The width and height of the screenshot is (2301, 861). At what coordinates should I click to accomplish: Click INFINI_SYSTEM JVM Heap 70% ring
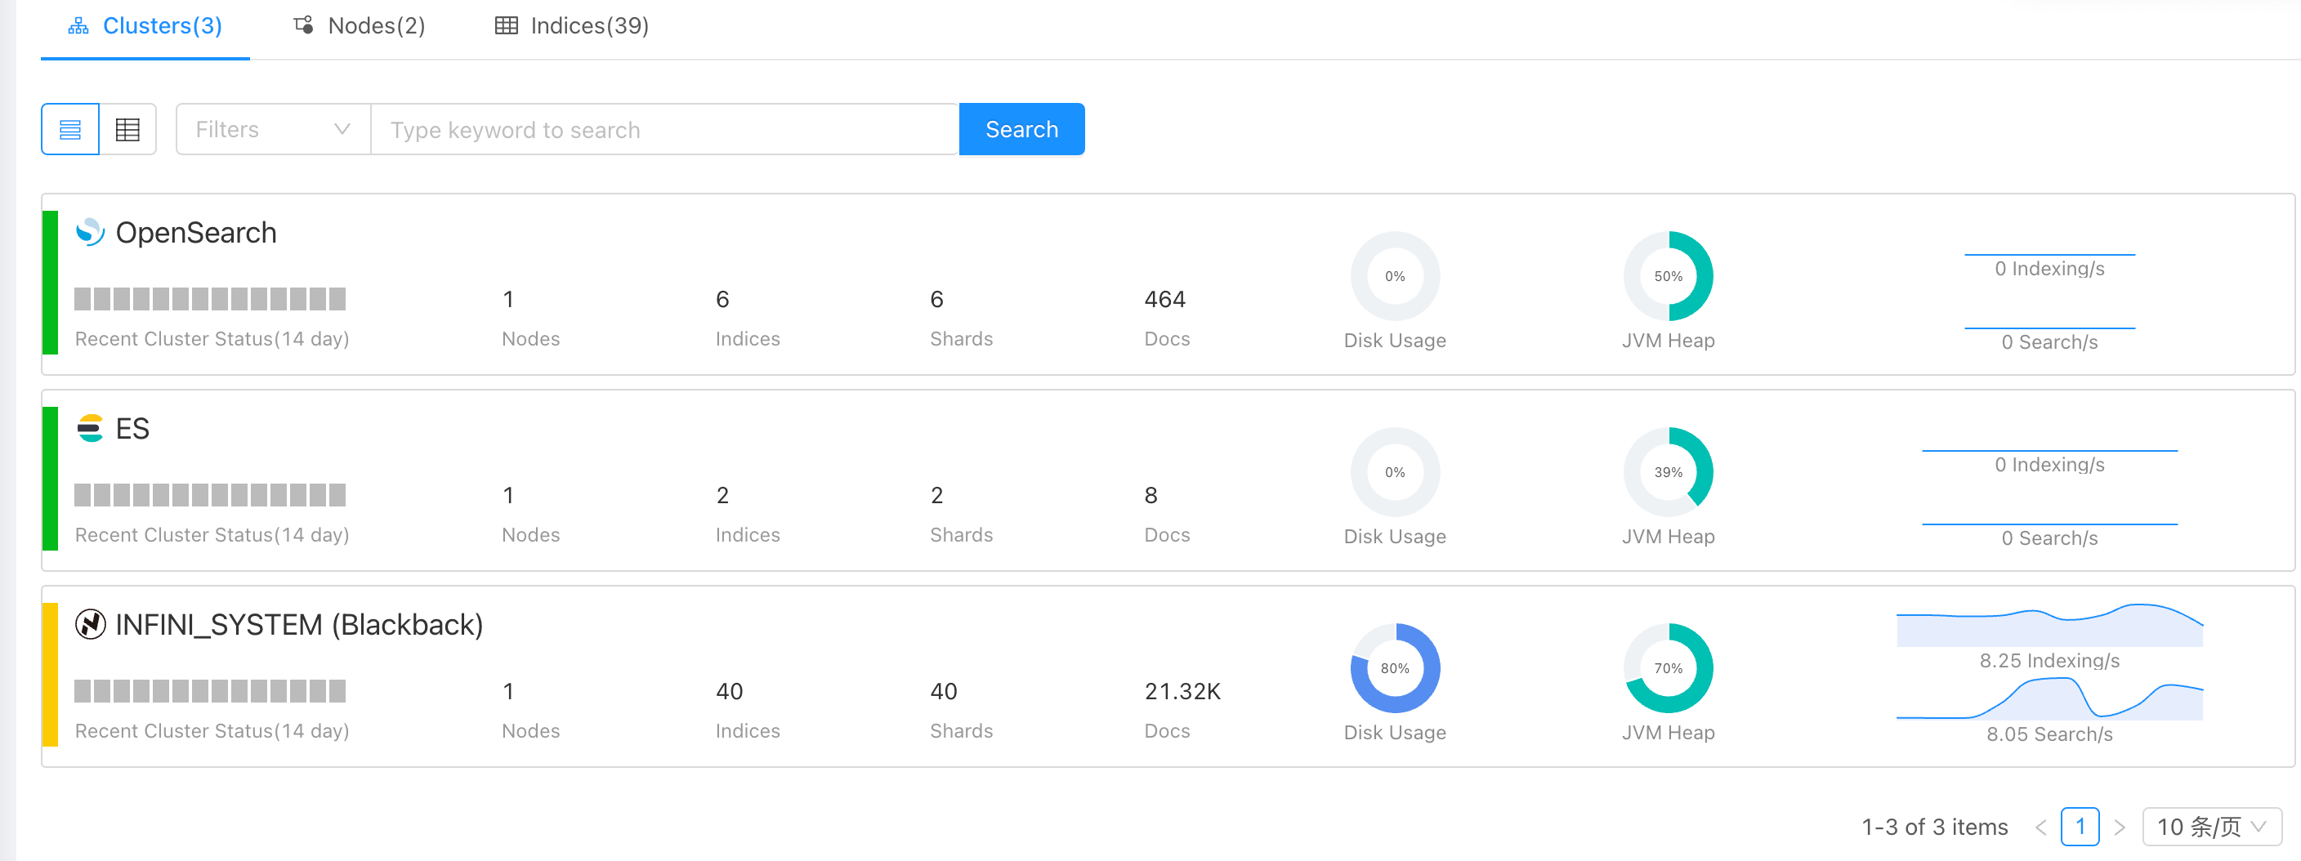coord(1668,668)
